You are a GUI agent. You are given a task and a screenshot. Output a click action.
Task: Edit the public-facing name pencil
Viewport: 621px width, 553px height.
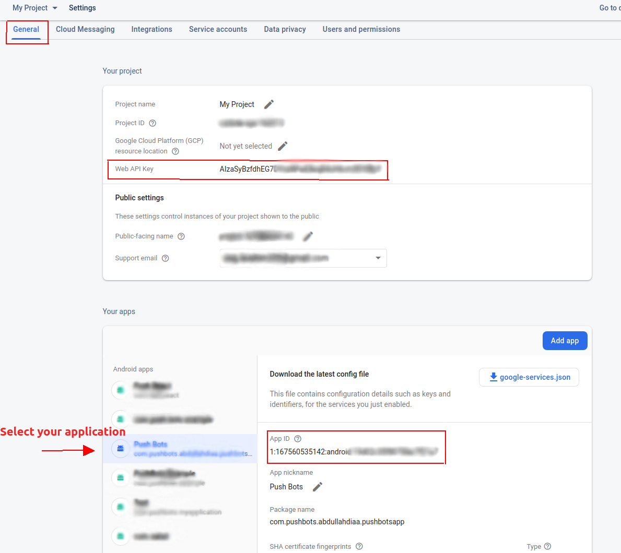[308, 236]
